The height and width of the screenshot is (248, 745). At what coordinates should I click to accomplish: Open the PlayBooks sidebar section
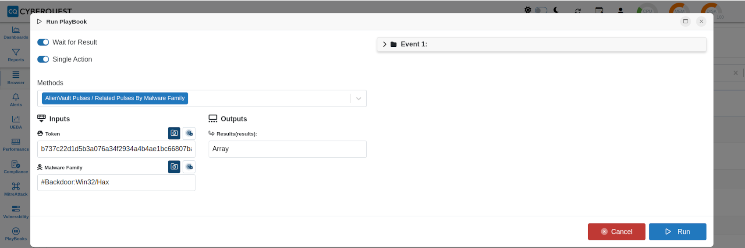point(16,234)
